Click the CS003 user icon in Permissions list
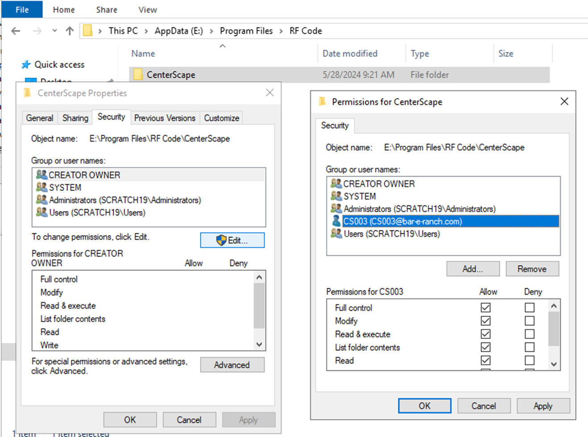This screenshot has height=437, width=588. coord(336,221)
